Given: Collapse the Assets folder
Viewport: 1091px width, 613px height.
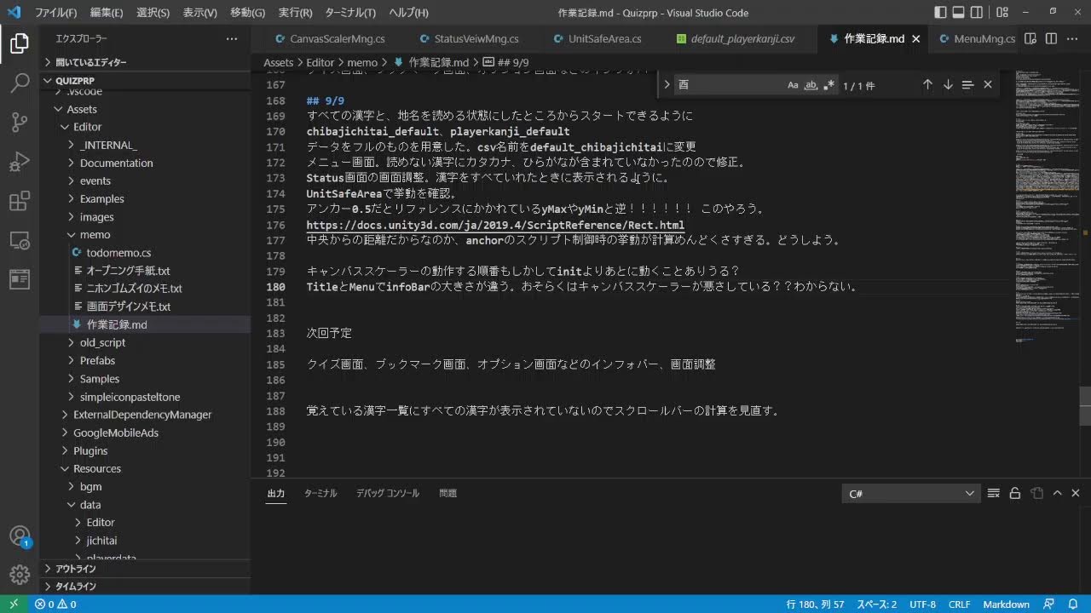Looking at the screenshot, I should [145, 109].
